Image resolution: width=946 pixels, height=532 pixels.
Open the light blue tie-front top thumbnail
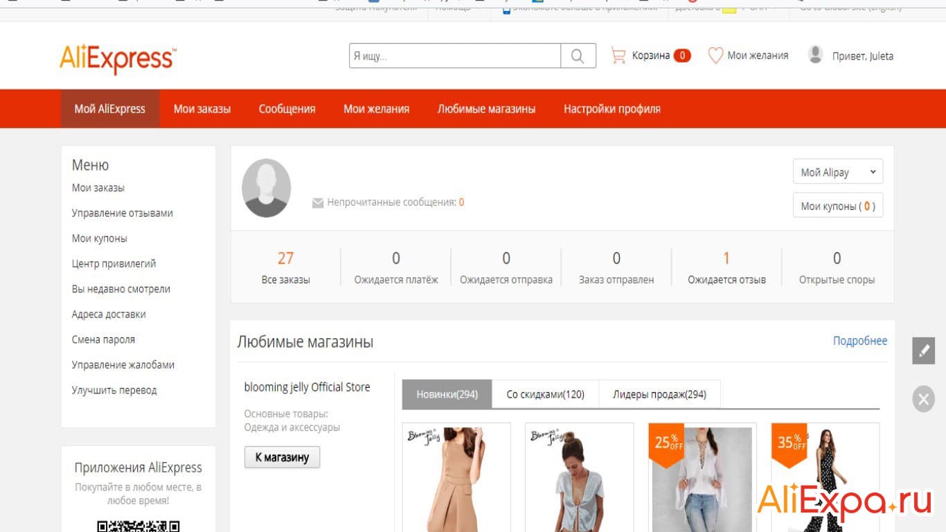pyautogui.click(x=579, y=478)
